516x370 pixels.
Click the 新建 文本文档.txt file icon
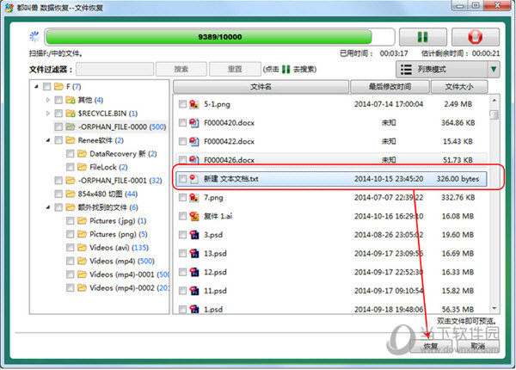[x=194, y=179]
